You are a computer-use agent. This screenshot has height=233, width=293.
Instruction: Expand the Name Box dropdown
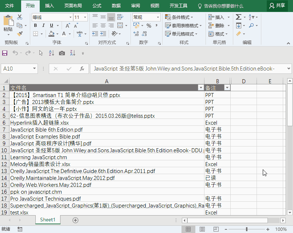tap(34, 68)
